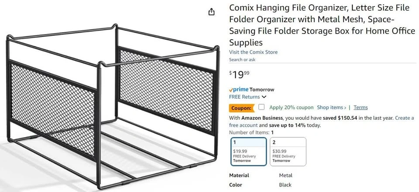The width and height of the screenshot is (419, 192).
Task: Click the FREE Returns text link
Action: (x=244, y=97)
